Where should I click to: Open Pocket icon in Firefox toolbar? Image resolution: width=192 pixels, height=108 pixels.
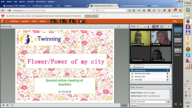tap(149, 10)
